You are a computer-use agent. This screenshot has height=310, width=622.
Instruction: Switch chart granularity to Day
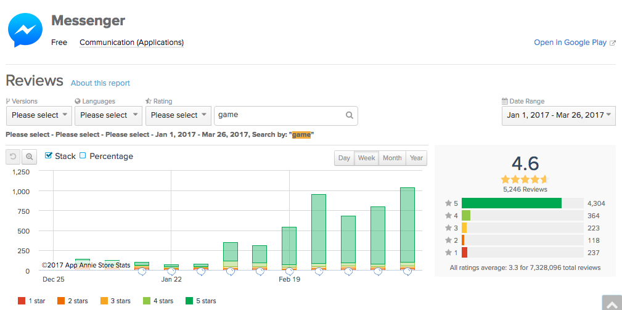pyautogui.click(x=345, y=158)
